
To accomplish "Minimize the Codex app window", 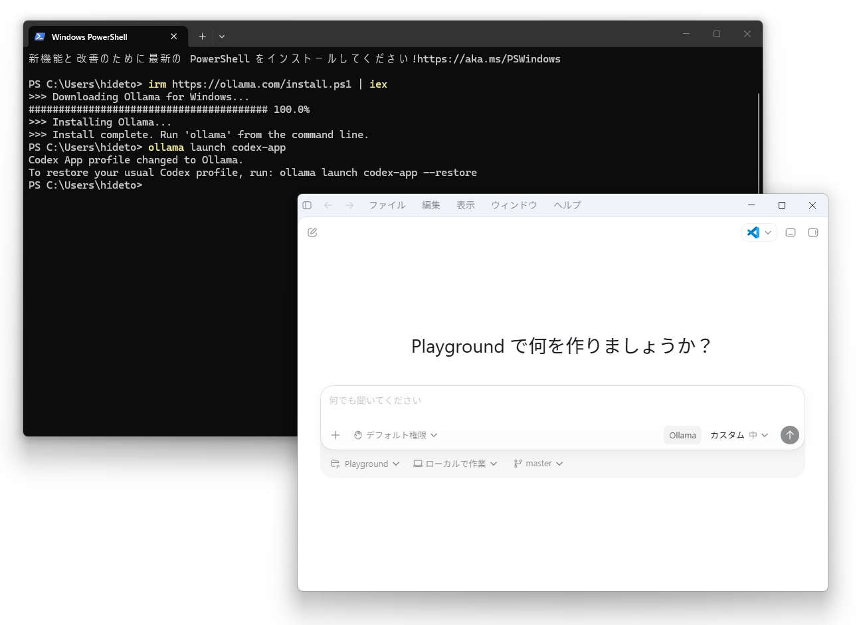I will click(x=751, y=205).
